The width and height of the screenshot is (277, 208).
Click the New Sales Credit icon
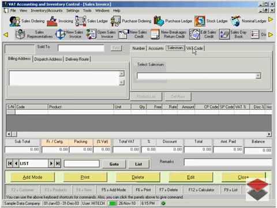(123, 35)
